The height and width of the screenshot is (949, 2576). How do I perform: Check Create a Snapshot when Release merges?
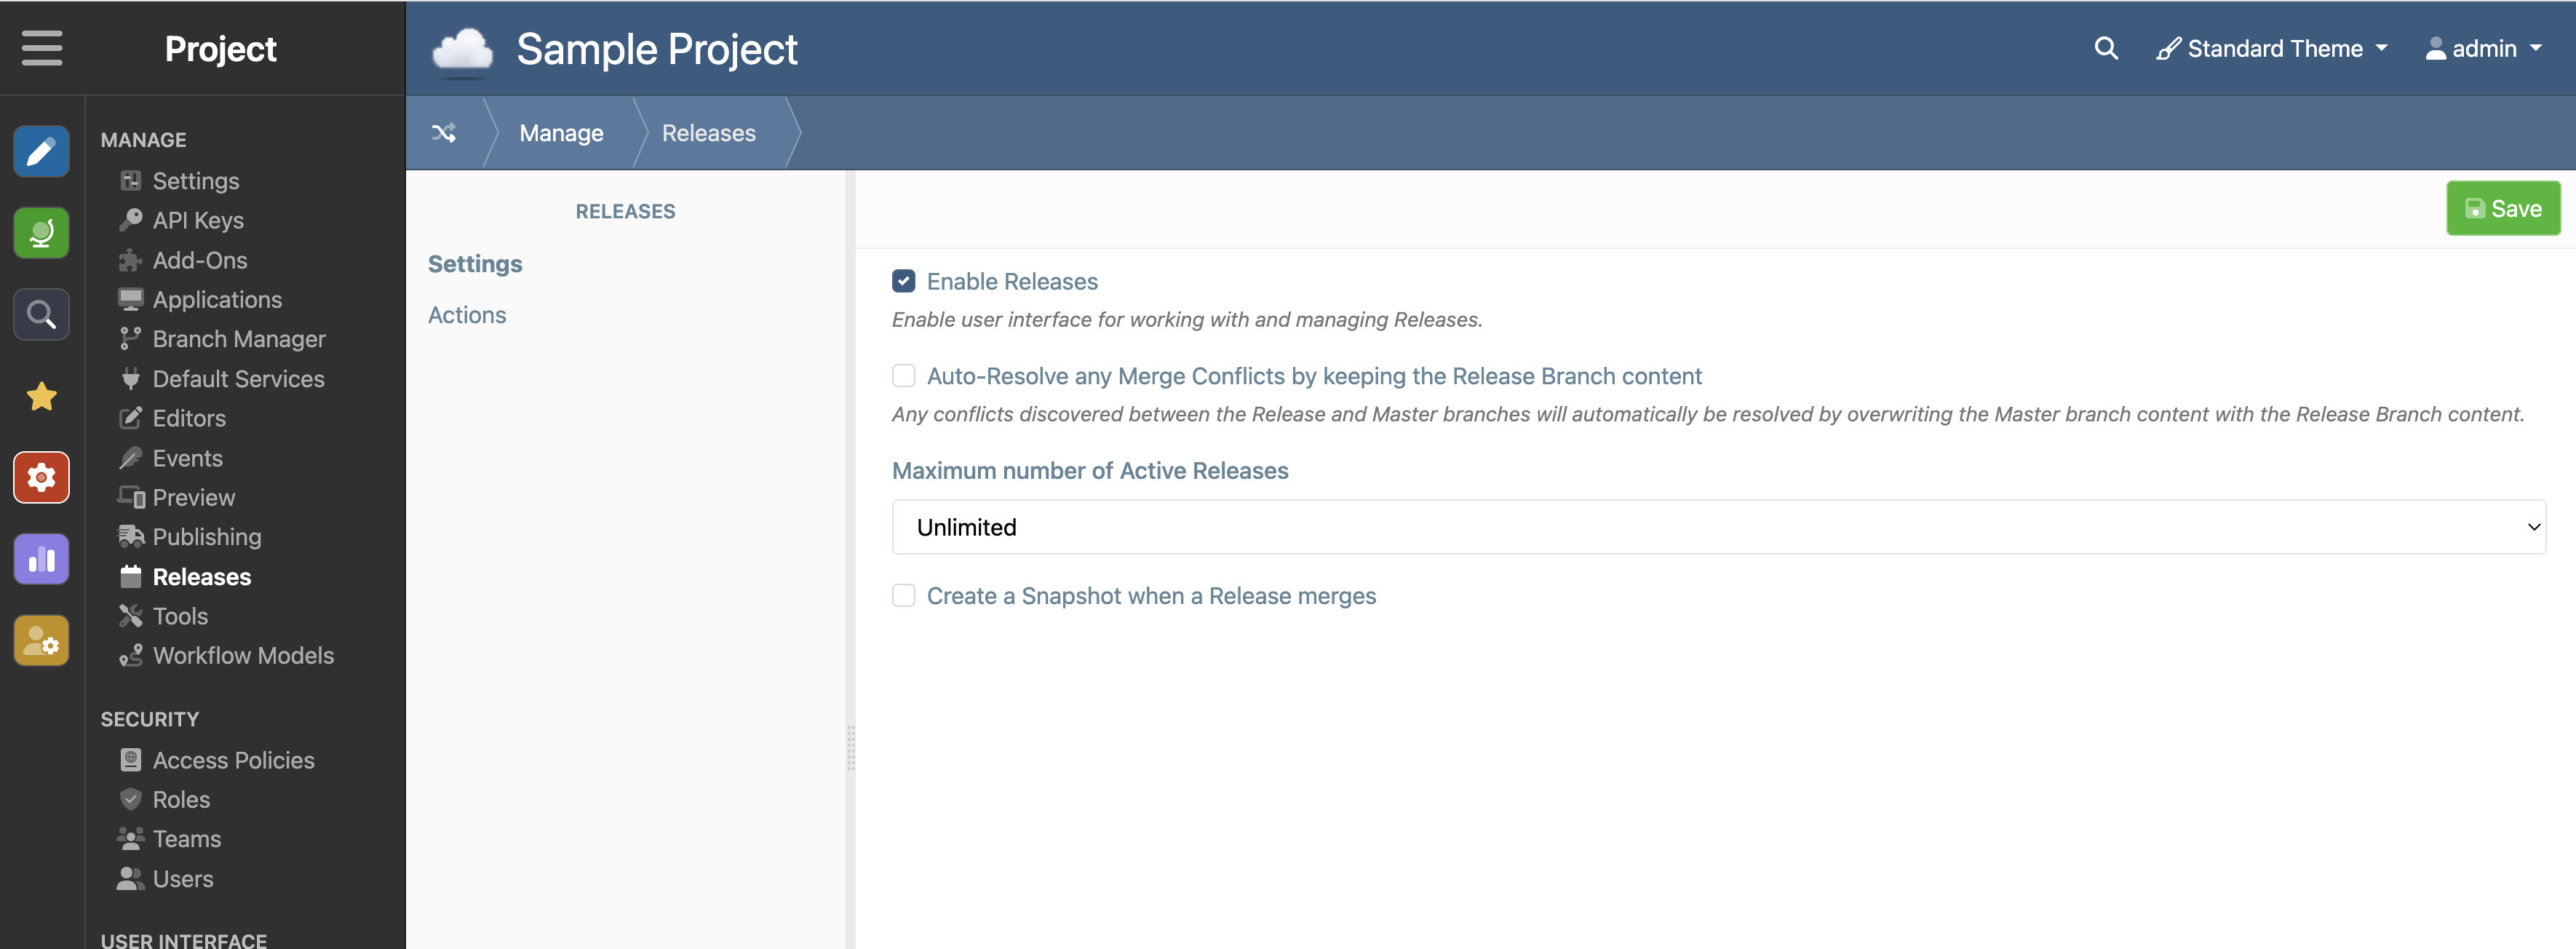click(x=903, y=596)
